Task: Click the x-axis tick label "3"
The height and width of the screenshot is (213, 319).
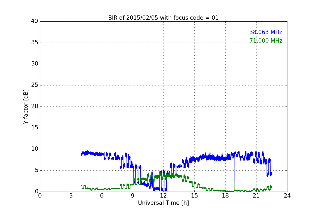Action: tap(71, 196)
